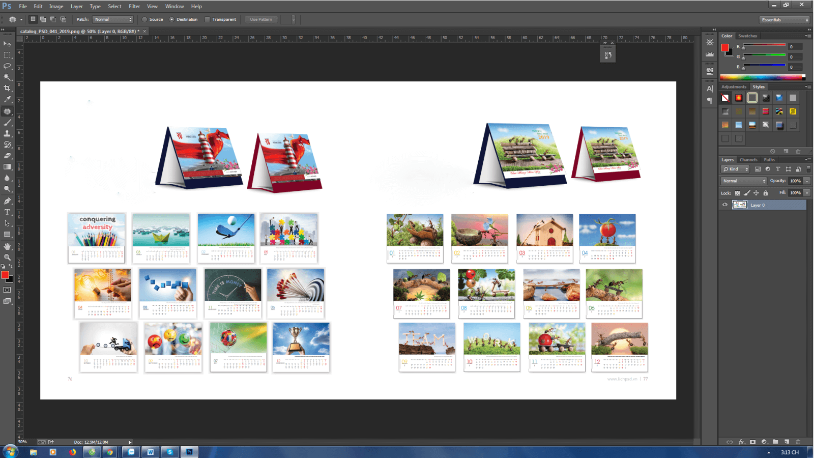
Task: Open the Paragraph panel icon
Action: [710, 100]
